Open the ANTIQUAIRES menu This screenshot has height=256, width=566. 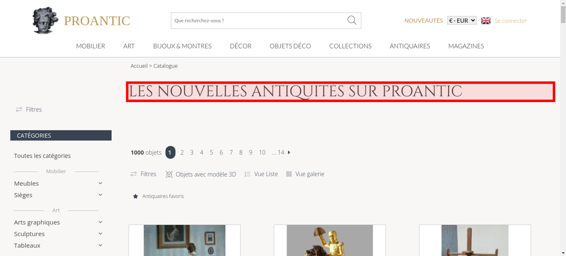click(410, 46)
